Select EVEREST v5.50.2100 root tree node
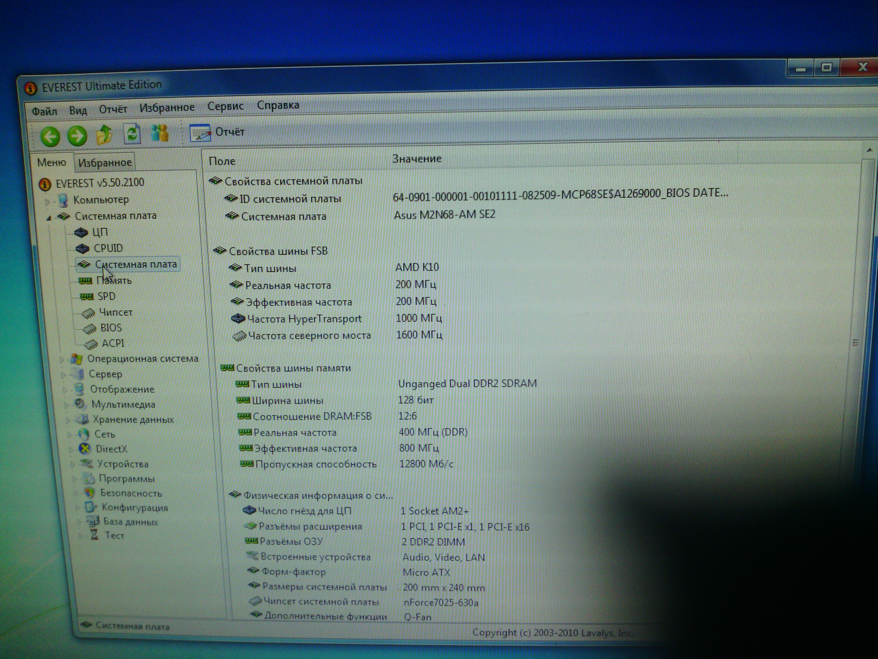878x659 pixels. (100, 183)
